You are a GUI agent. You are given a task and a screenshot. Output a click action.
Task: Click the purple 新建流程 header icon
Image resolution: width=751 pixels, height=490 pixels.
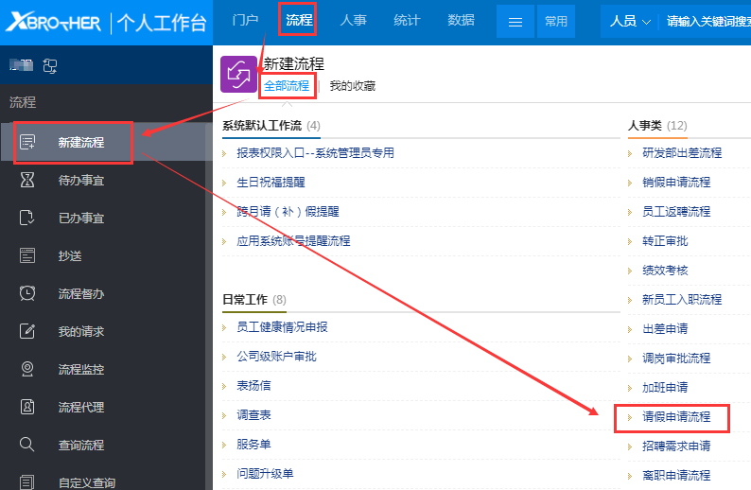(238, 74)
